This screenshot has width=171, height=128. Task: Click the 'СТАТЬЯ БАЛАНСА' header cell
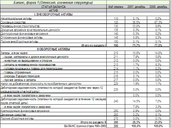(x=53, y=7)
